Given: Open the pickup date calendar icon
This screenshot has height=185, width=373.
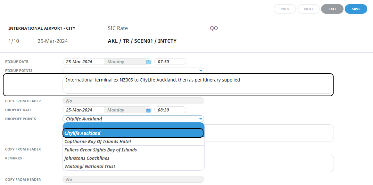Looking at the screenshot, I should point(148,62).
